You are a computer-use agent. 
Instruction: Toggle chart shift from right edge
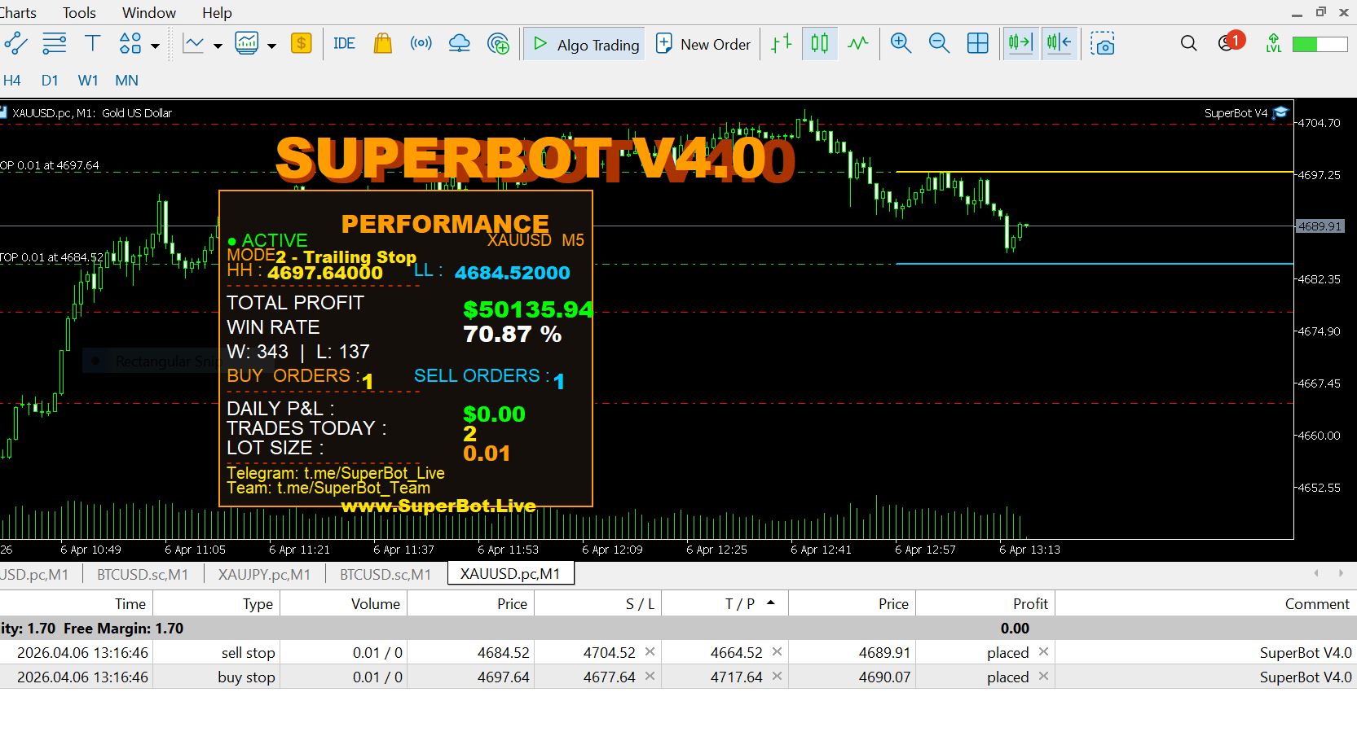[x=1059, y=44]
